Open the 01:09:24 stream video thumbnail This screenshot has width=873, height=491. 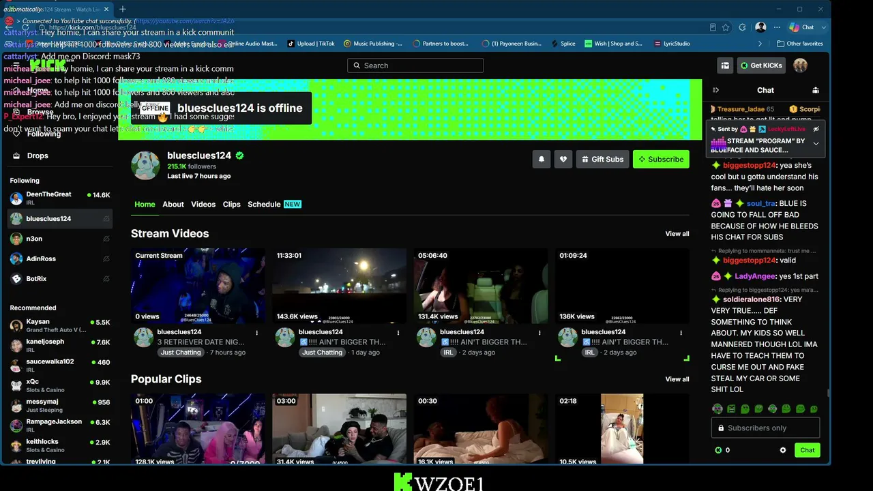[622, 286]
